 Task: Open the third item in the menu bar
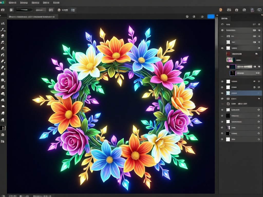click(x=35, y=3)
